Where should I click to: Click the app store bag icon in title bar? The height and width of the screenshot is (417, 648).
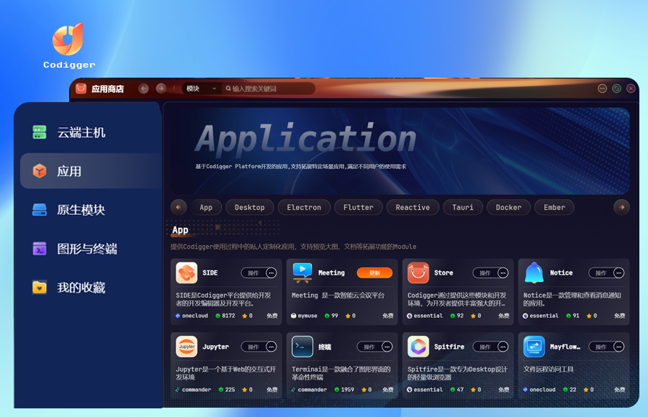81,88
